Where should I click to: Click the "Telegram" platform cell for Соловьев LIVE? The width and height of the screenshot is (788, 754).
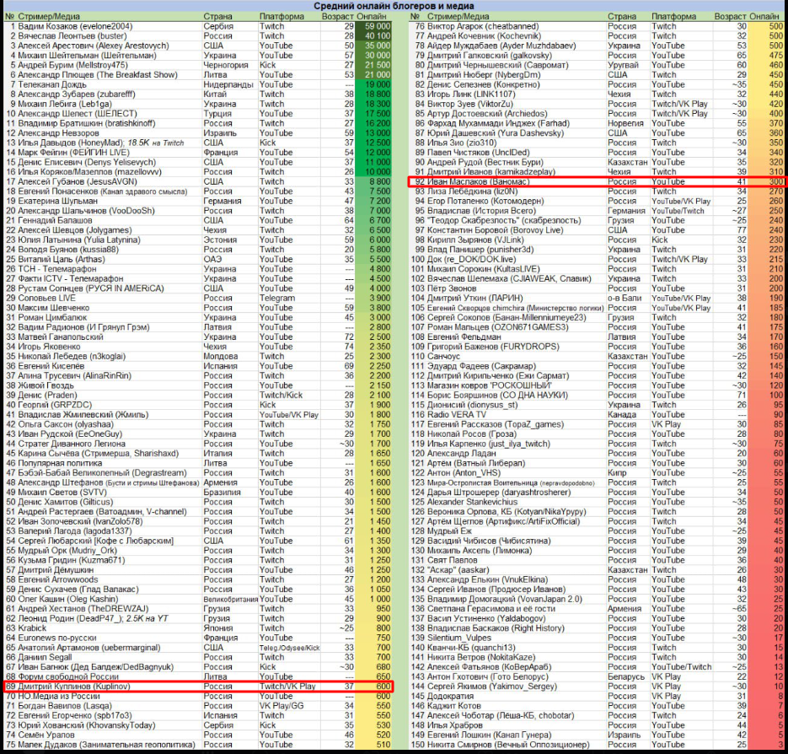point(277,298)
